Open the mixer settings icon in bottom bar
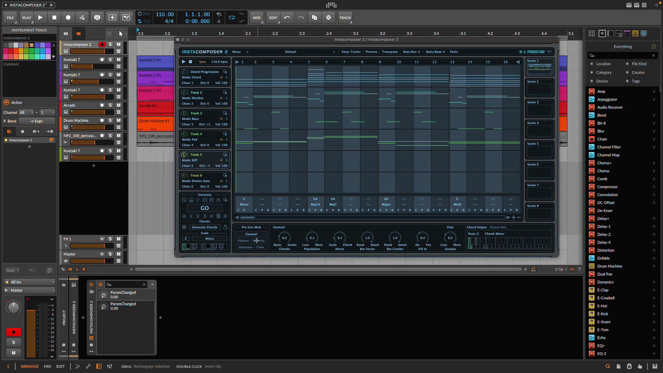Screen dimensions: 663x373 click(x=109, y=366)
